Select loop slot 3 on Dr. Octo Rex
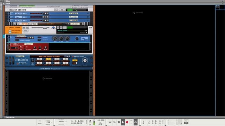225x126 pixels. 57,59
